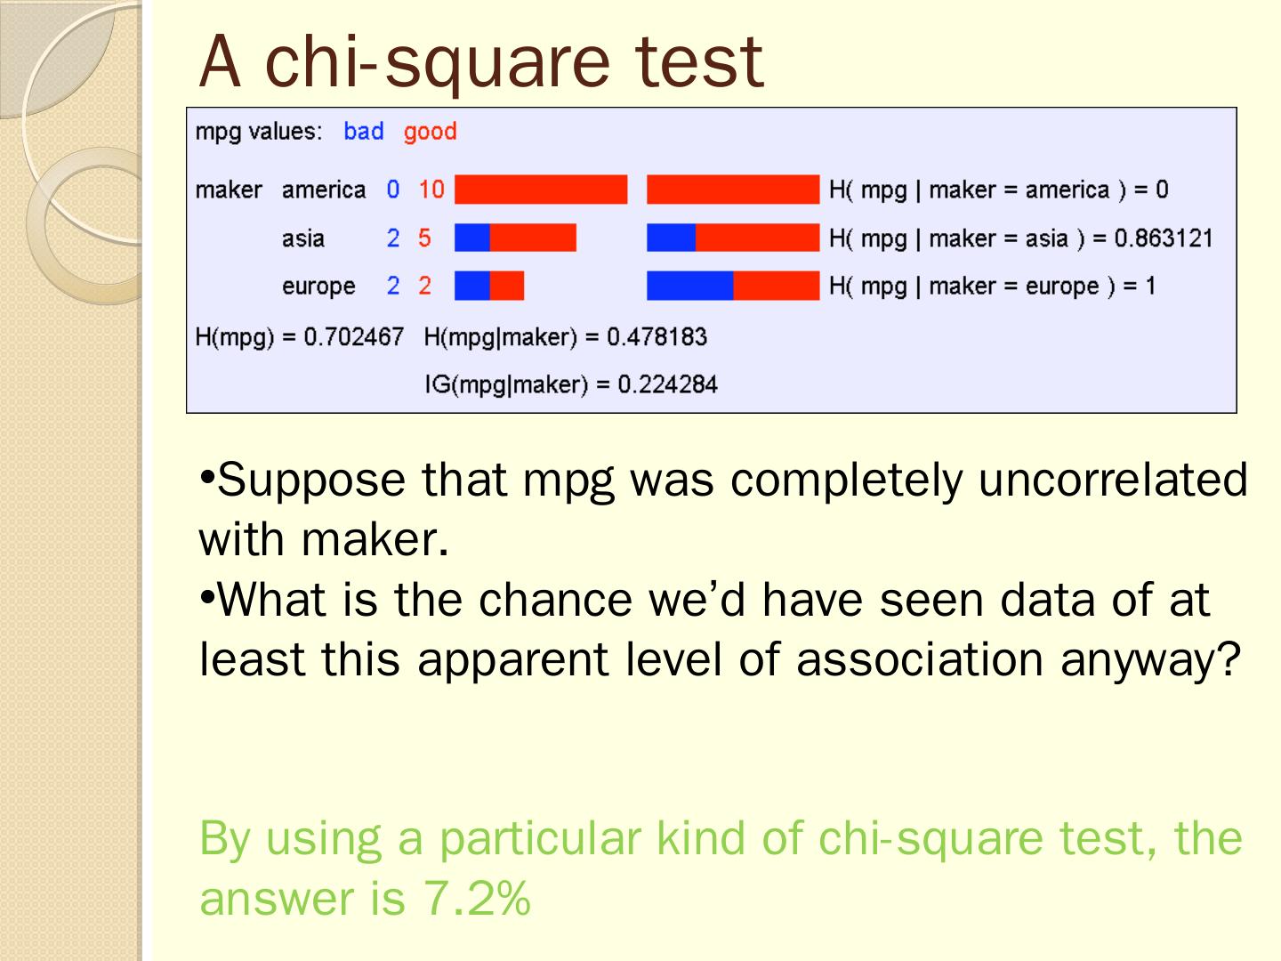Click "H( mpg | maker = europe ) = 1"
Image resolution: width=1281 pixels, height=961 pixels.
[992, 287]
